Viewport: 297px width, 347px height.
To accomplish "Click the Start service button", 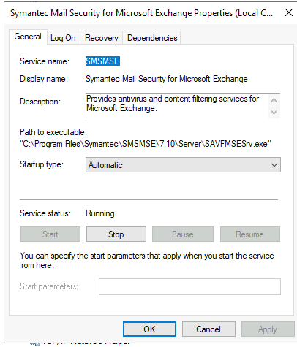I will [x=50, y=234].
